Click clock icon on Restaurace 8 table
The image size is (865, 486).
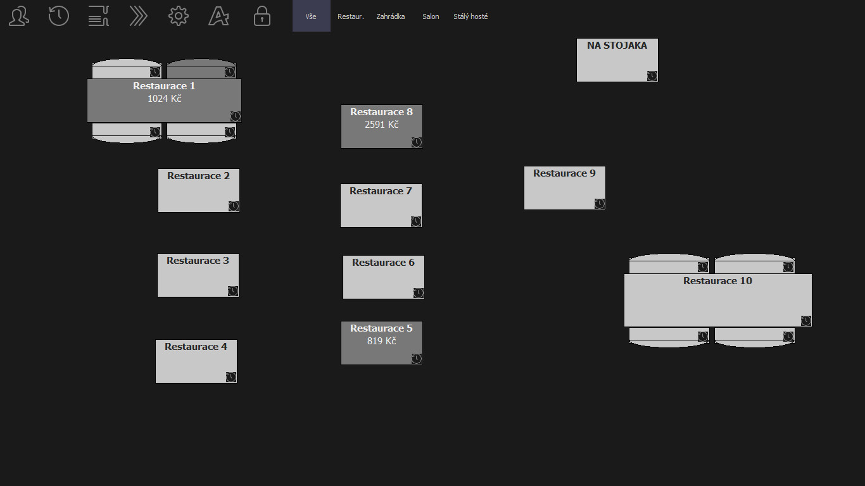pos(416,142)
